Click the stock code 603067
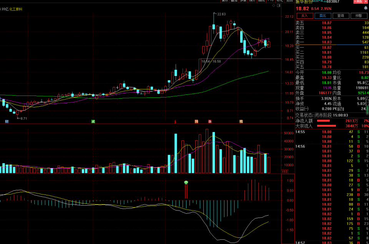 [x=333, y=2]
